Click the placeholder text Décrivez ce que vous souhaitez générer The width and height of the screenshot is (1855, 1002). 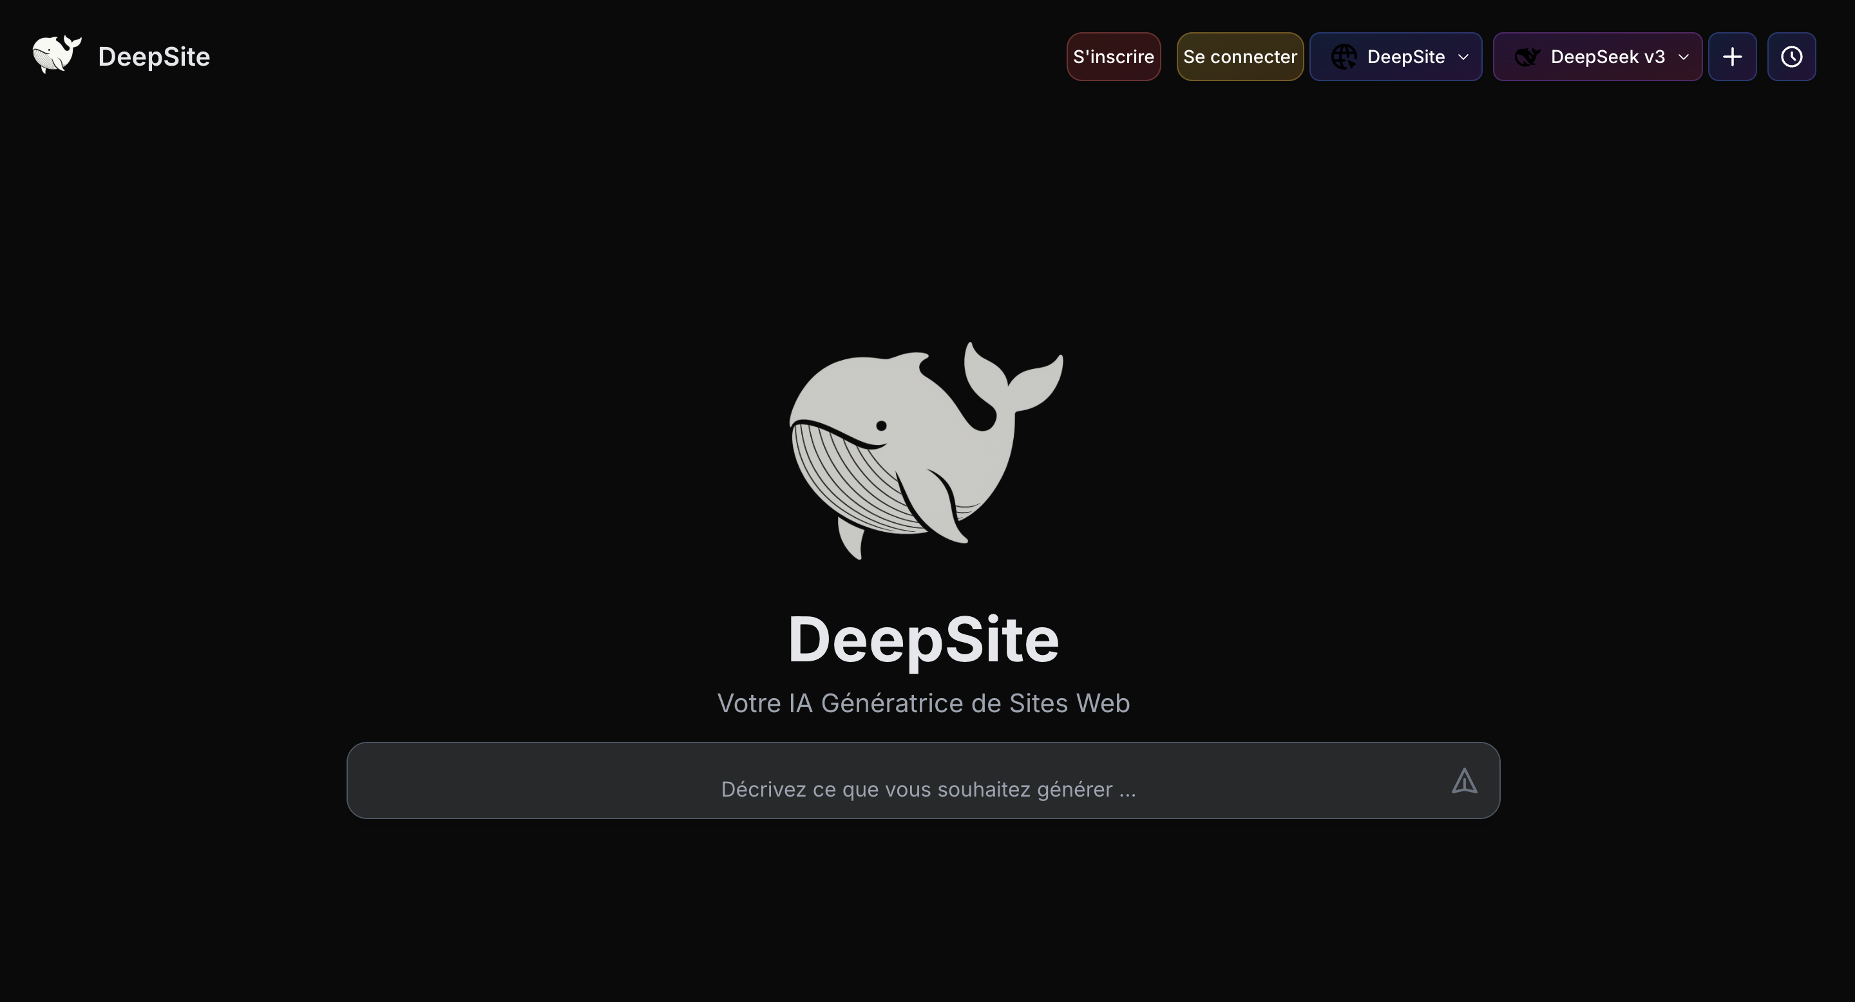927,789
